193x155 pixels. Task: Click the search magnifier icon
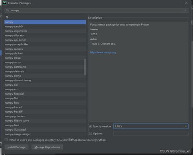(x=7, y=11)
